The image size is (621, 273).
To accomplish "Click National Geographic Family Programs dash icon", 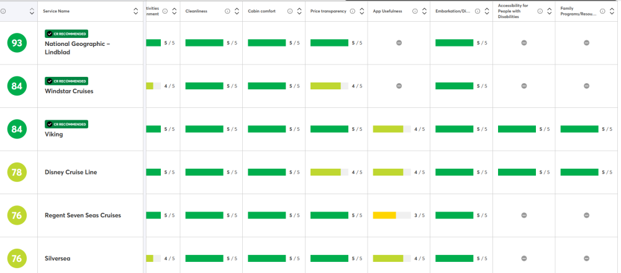I will (x=587, y=43).
